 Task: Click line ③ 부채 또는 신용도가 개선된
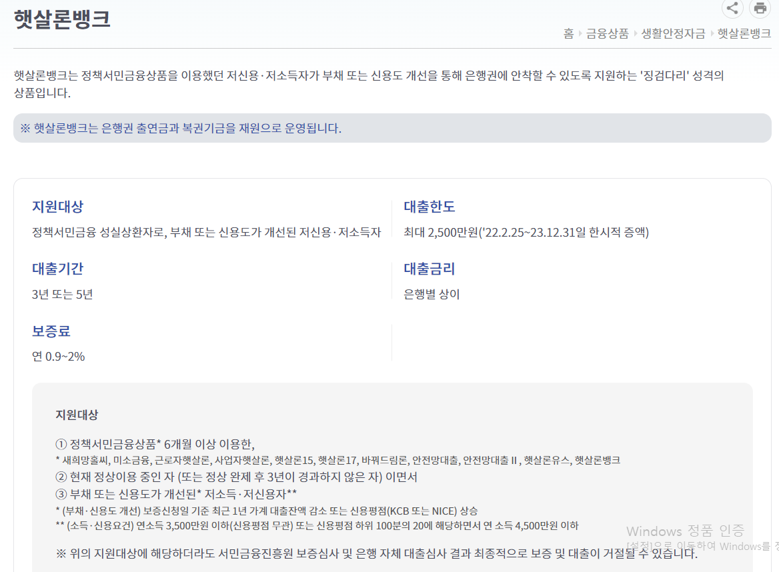click(x=176, y=494)
